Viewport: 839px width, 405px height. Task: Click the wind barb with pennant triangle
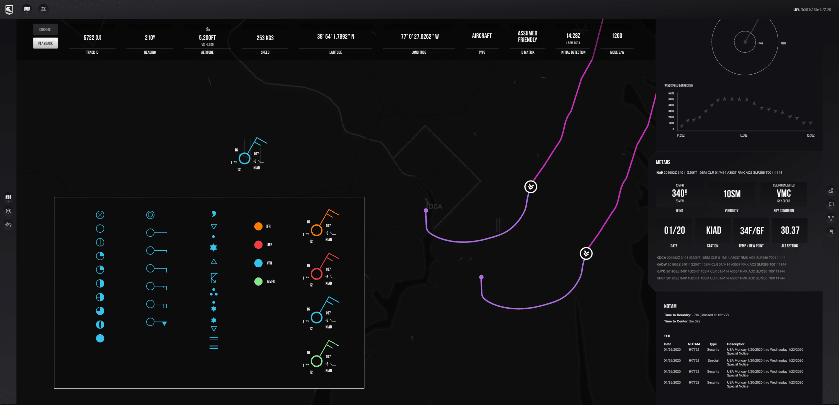[156, 322]
